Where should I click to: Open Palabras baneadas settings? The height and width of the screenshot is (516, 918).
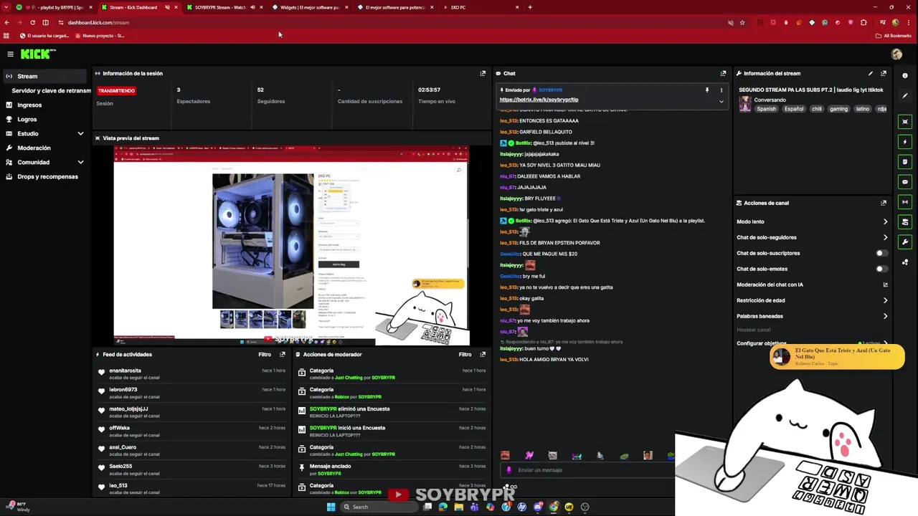pyautogui.click(x=812, y=316)
